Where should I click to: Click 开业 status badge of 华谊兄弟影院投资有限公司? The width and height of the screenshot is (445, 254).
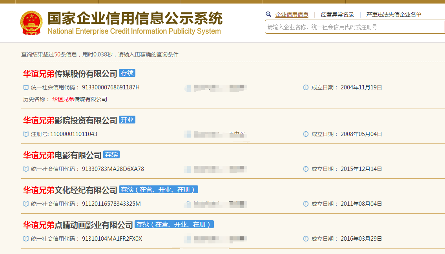(127, 120)
